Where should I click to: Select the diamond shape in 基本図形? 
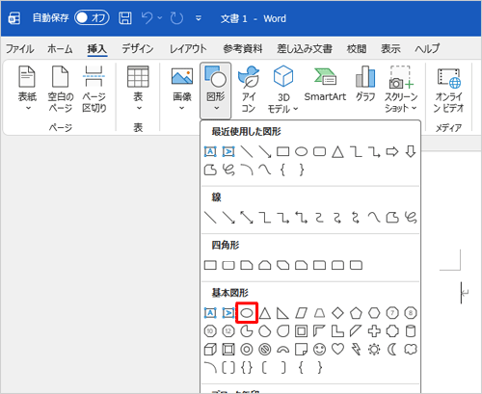(337, 313)
